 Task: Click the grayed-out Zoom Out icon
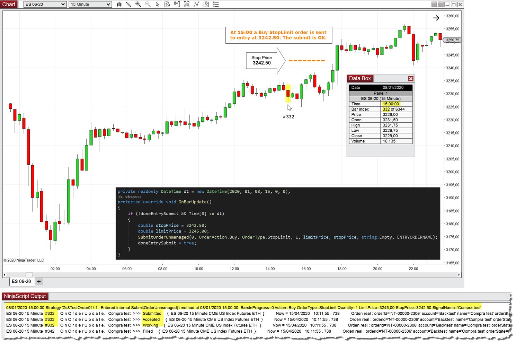point(148,4)
